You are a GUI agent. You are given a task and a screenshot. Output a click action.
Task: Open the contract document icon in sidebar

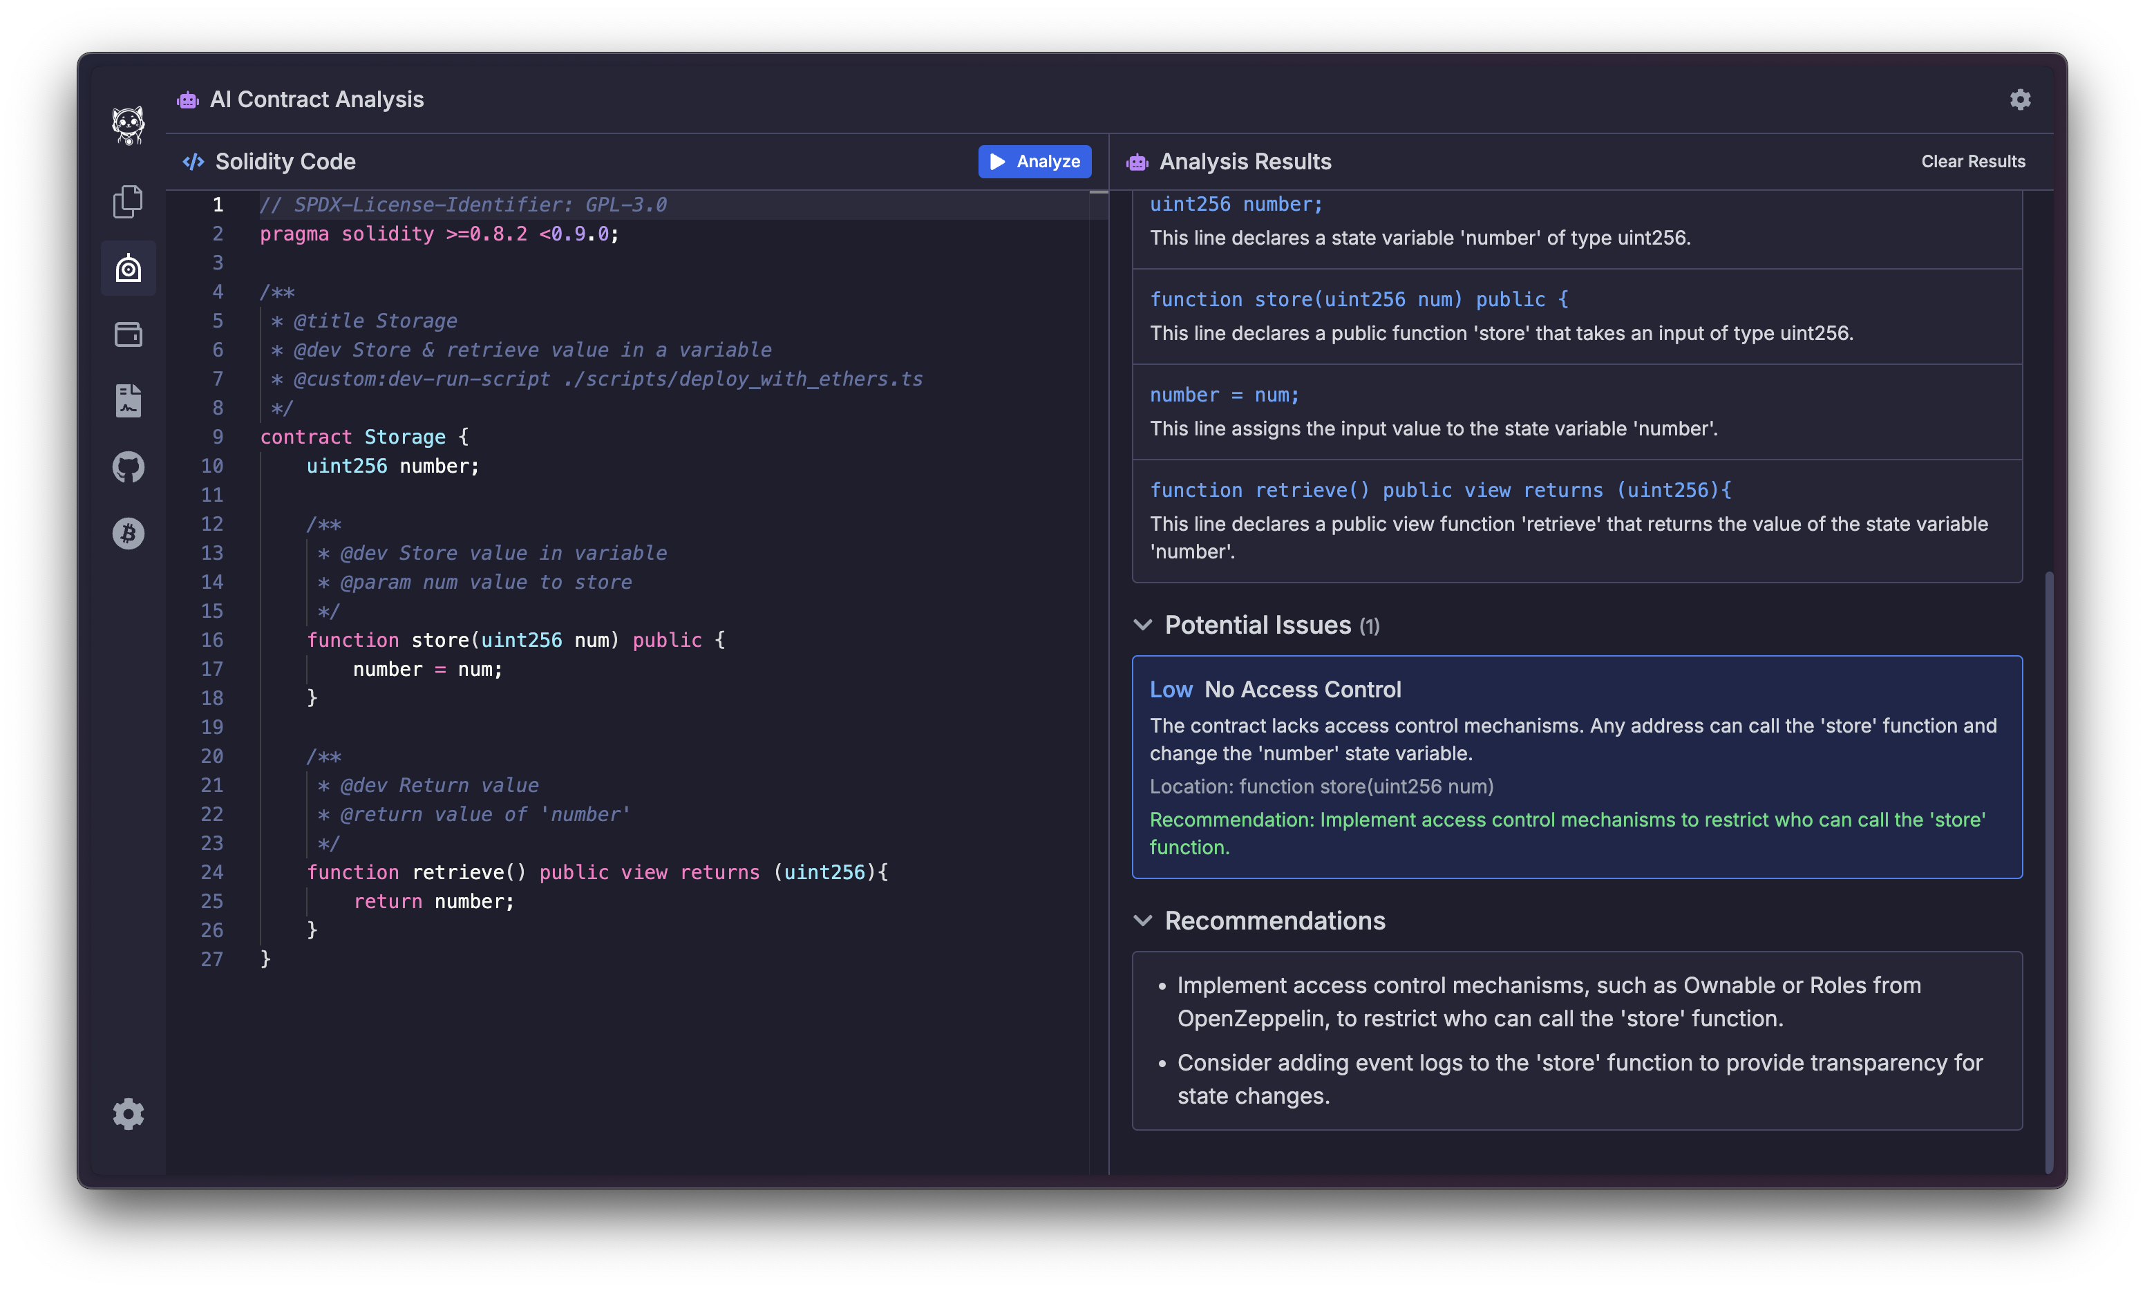(x=128, y=401)
